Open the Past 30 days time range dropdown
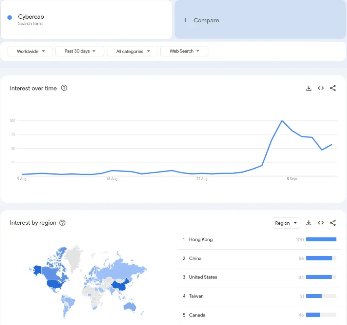The width and height of the screenshot is (347, 325). click(x=80, y=51)
